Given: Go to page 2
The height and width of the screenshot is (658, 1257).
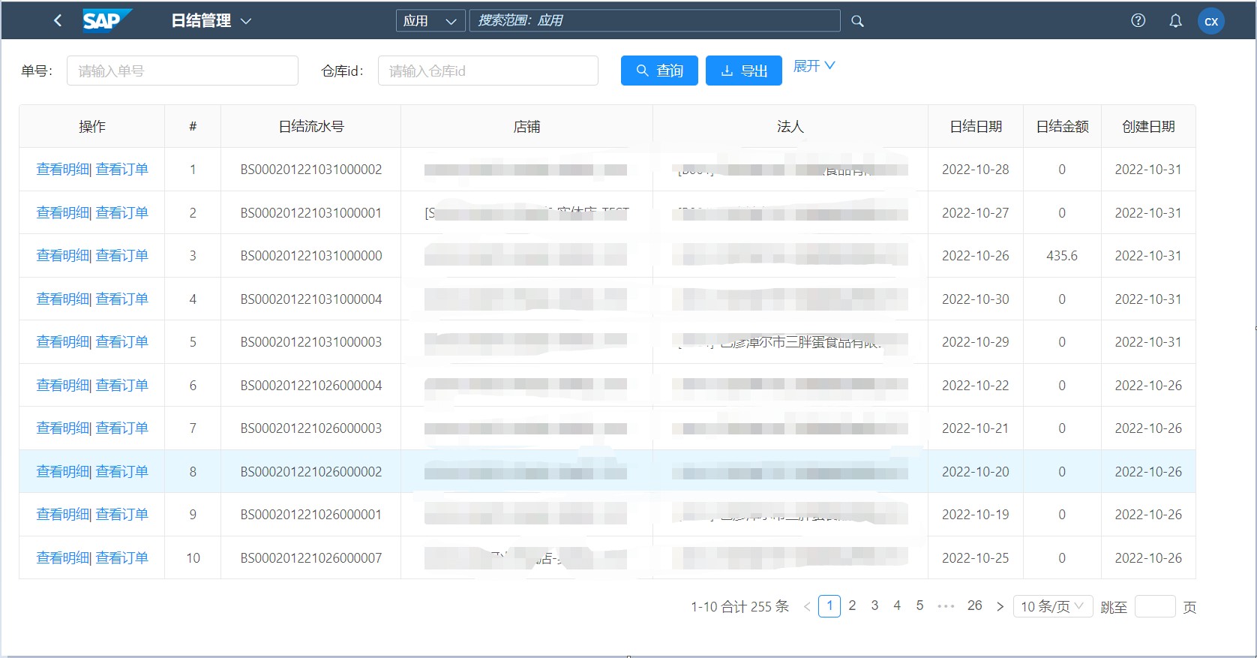Looking at the screenshot, I should [x=852, y=605].
